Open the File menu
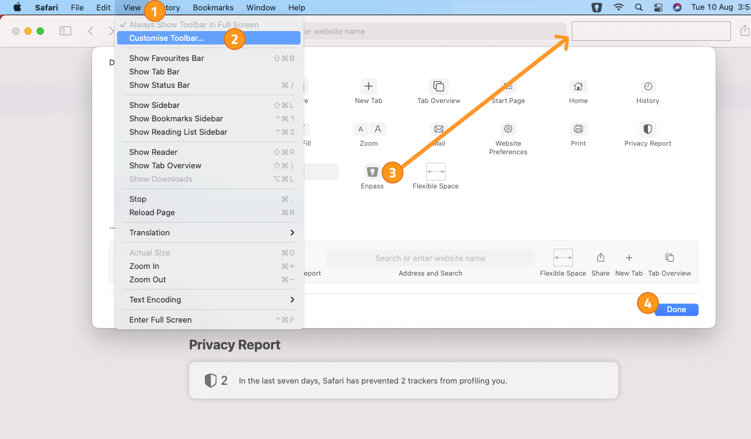751x439 pixels. point(77,7)
